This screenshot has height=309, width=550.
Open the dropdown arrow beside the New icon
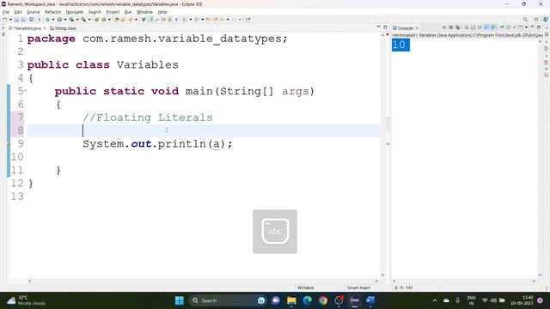(x=10, y=20)
